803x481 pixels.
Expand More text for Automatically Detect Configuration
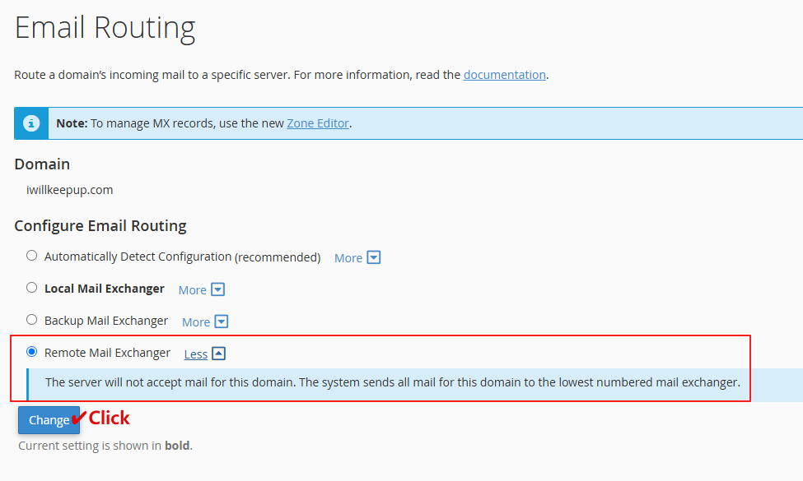click(x=348, y=257)
